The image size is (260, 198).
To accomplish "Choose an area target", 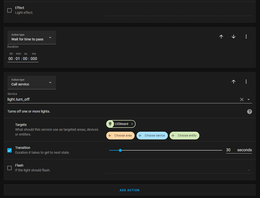I will 120,136.
